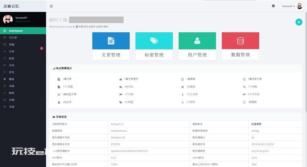Click the 文章管理 button
This screenshot has width=307, height=167.
point(111,55)
